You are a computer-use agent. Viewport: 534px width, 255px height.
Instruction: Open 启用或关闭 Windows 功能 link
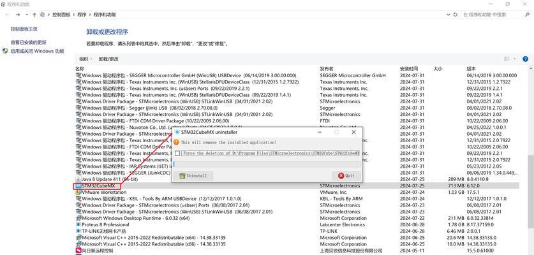tap(37, 51)
